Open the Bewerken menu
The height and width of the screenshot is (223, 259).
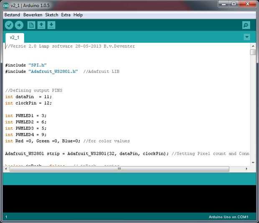[x=33, y=15]
